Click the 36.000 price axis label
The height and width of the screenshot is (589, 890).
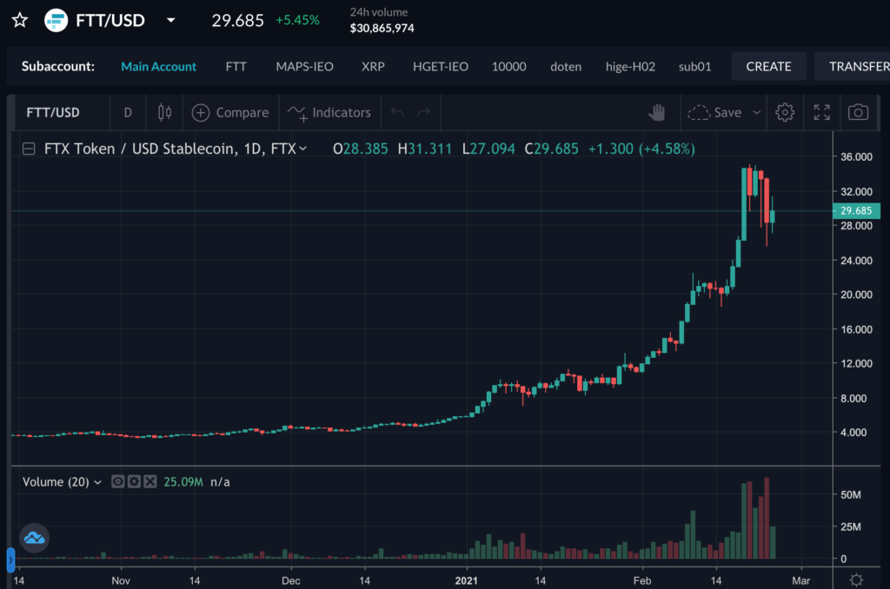tap(856, 156)
